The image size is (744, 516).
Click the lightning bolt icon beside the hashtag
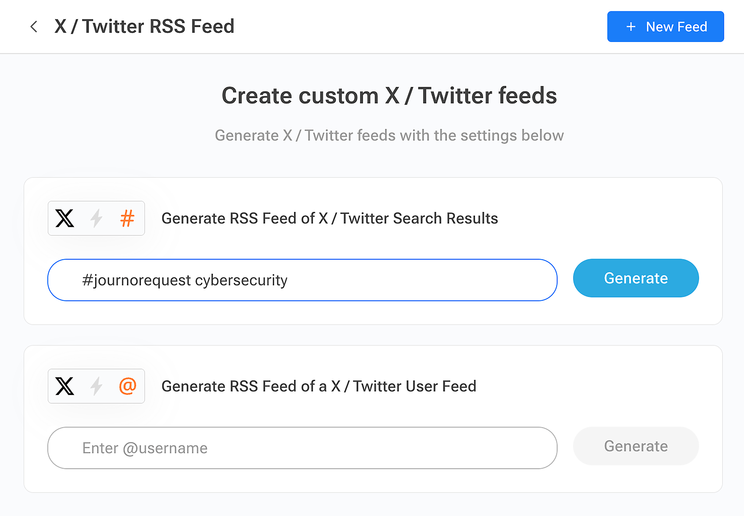(x=96, y=218)
